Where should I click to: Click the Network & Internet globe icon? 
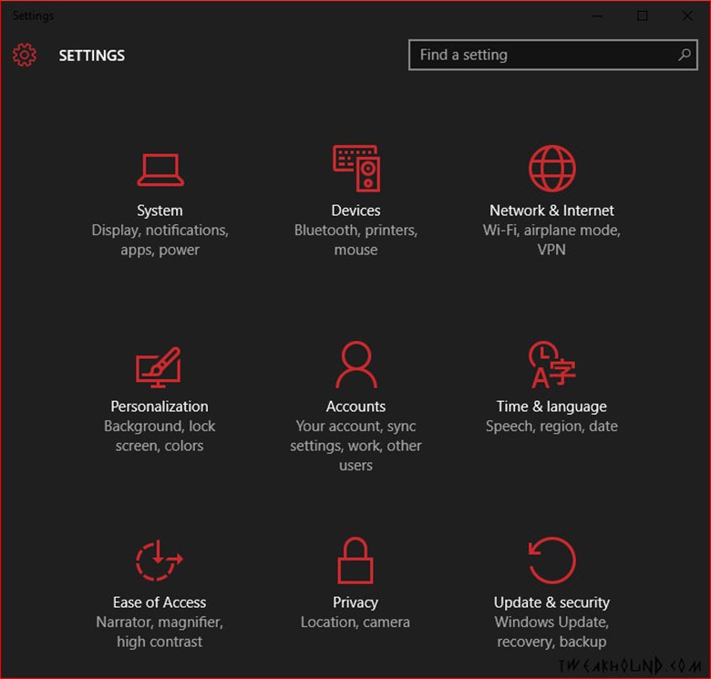click(x=551, y=169)
